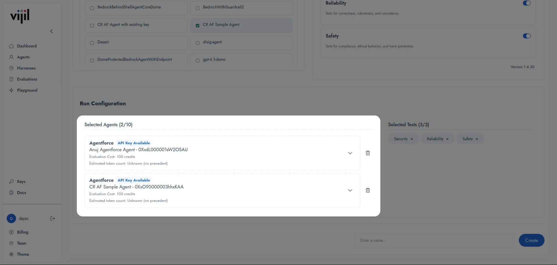Click trash icon for CR AF Sample Agent
The image size is (557, 265).
(368, 190)
